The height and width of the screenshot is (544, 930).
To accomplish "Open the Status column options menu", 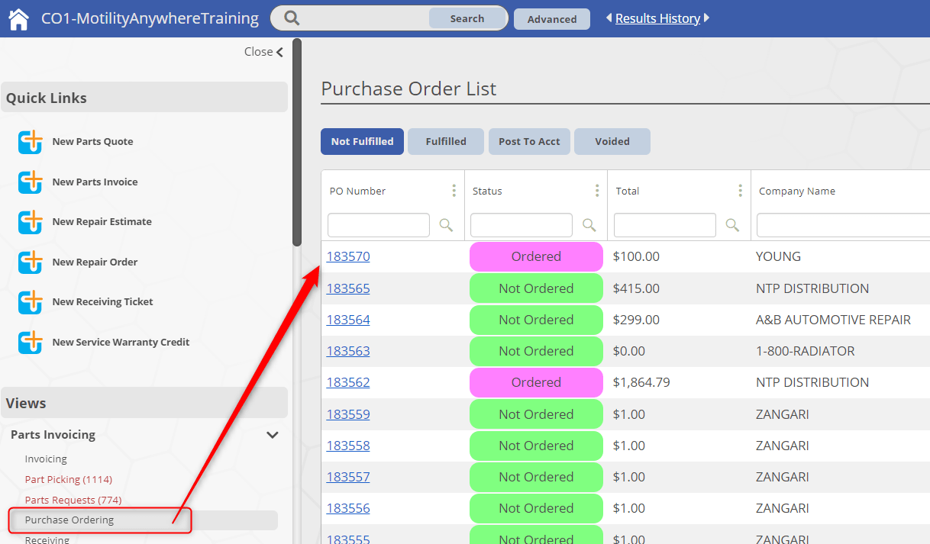I will 596,191.
